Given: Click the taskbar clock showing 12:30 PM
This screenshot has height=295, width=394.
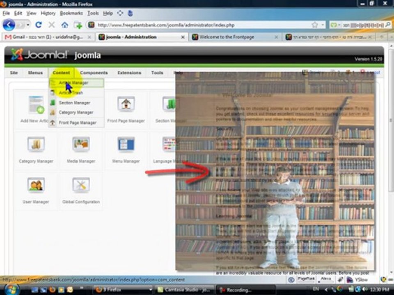Looking at the screenshot, I should pyautogui.click(x=380, y=289).
